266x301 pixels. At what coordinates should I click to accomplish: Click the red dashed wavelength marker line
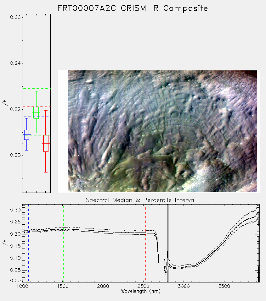tap(146, 243)
